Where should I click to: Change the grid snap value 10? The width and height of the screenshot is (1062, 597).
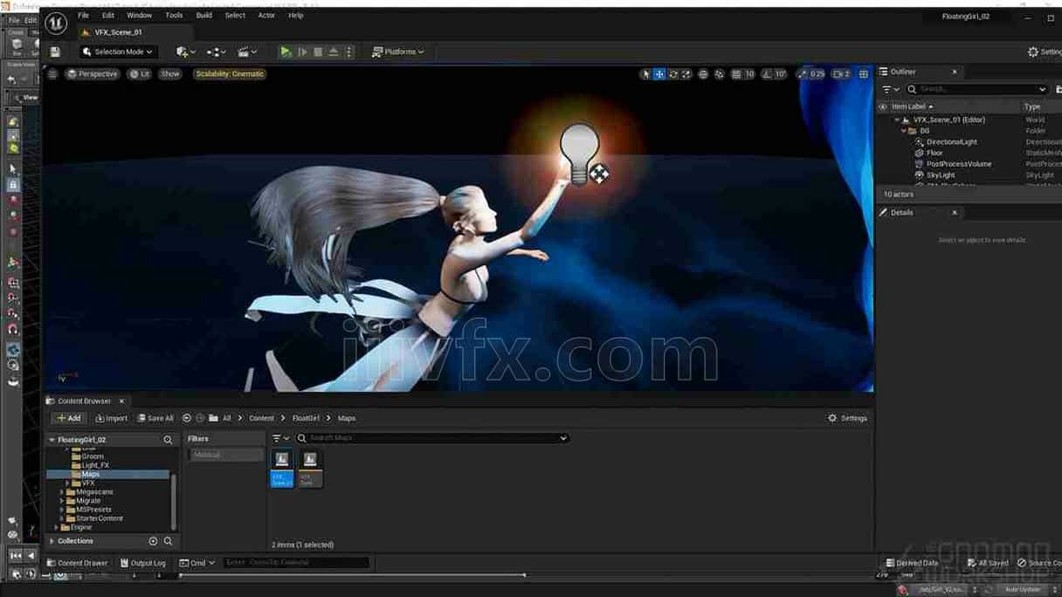(x=749, y=74)
